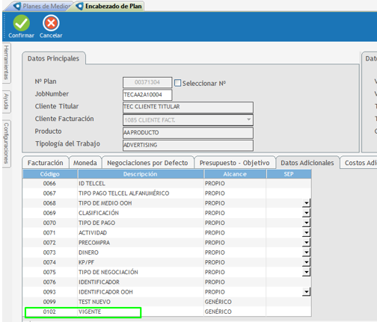Switch to the Negociaciones por Defecto tab
377x322 pixels.
tap(147, 163)
